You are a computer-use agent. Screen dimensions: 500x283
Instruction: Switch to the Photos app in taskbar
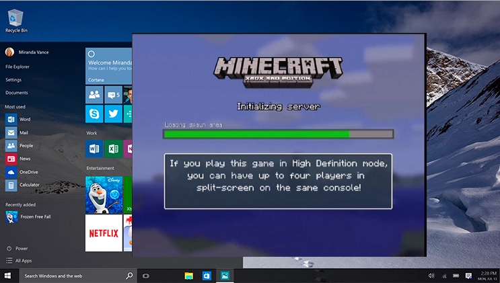pos(225,276)
